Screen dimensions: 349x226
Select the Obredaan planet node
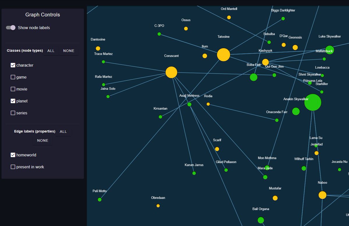point(158,206)
